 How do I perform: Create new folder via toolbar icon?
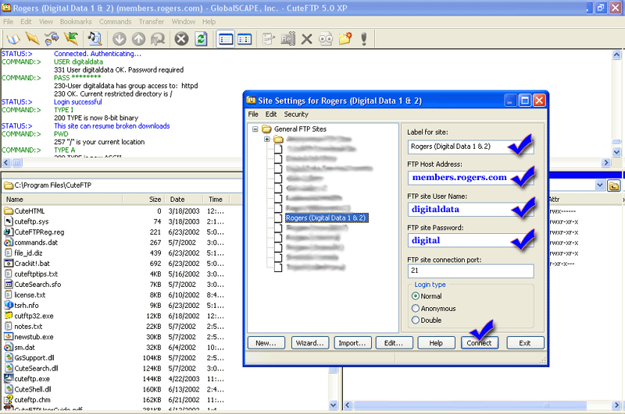345,39
